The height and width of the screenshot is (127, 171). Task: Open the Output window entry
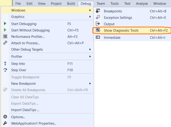click(132, 24)
